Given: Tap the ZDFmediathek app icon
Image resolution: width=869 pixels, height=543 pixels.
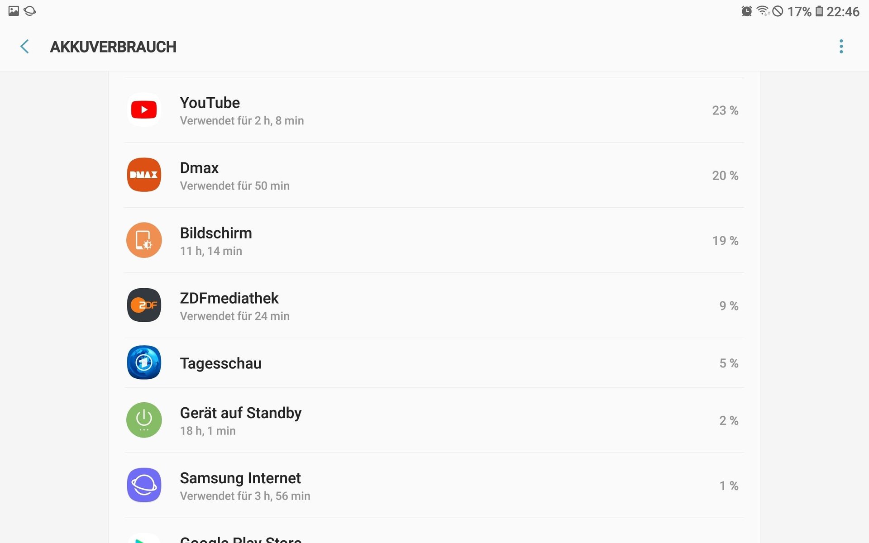Looking at the screenshot, I should (x=144, y=305).
